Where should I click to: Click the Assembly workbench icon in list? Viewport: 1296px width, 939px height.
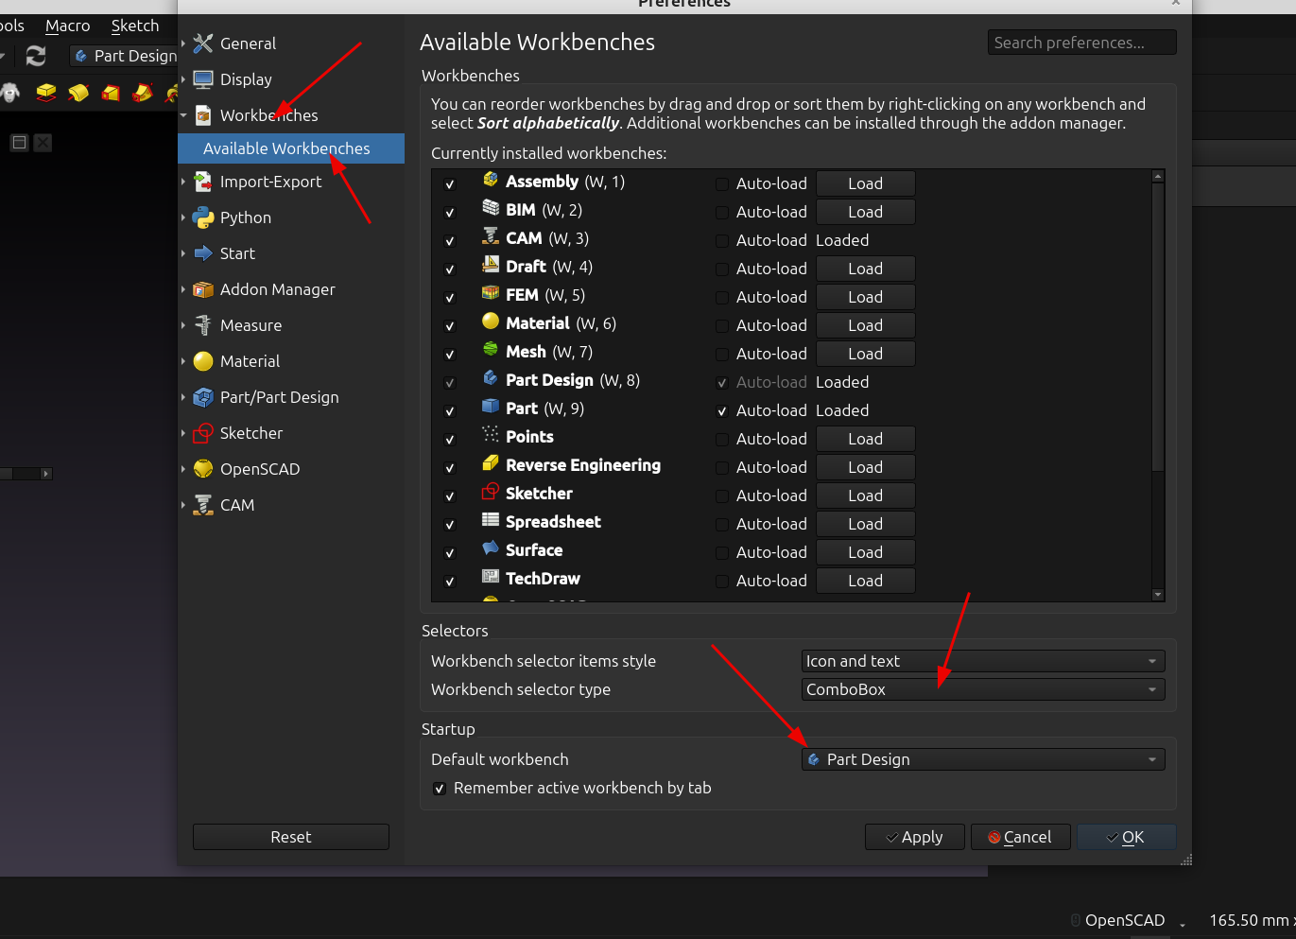pos(491,180)
